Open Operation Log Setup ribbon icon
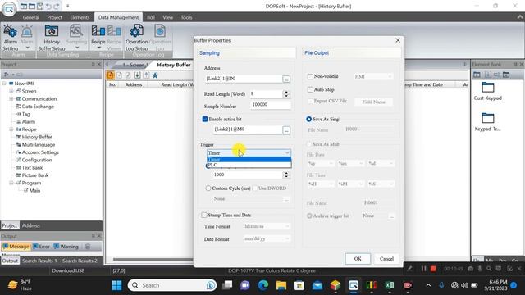 pyautogui.click(x=136, y=38)
